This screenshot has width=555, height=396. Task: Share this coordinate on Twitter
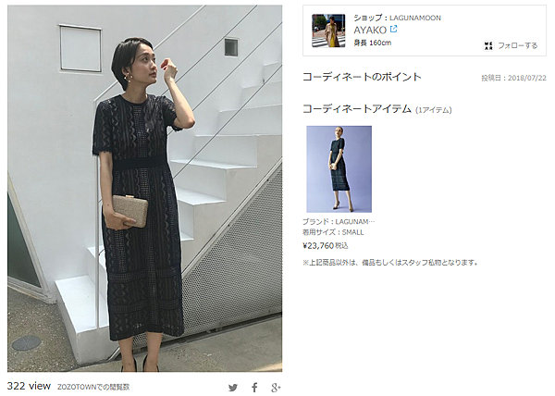coord(233,388)
